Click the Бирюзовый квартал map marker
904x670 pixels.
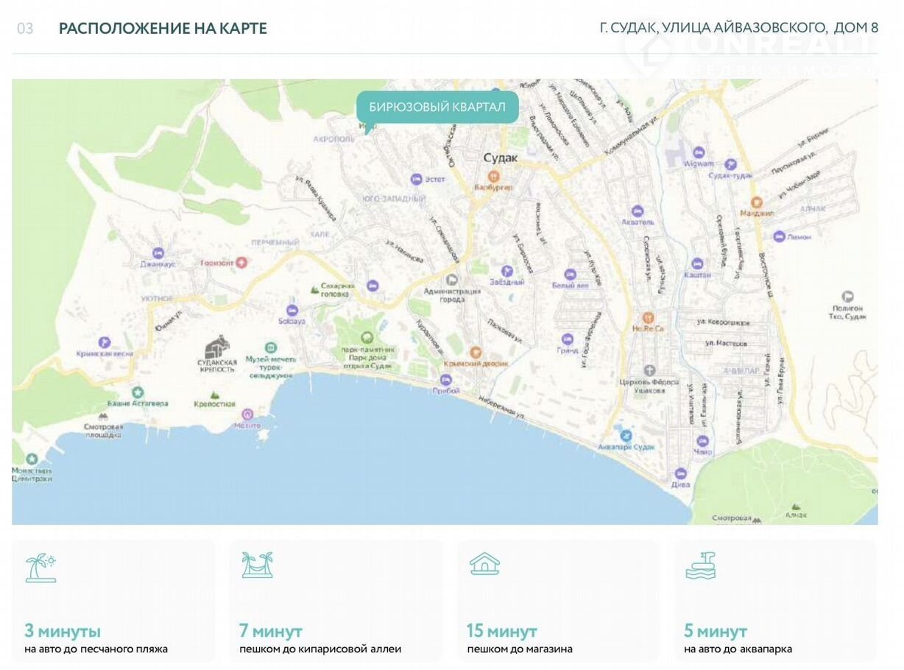pos(437,107)
